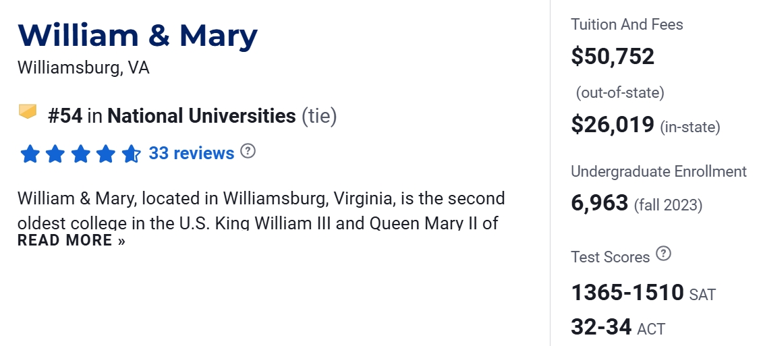
Task: Click the Tuition And Fees label
Action: pos(627,24)
